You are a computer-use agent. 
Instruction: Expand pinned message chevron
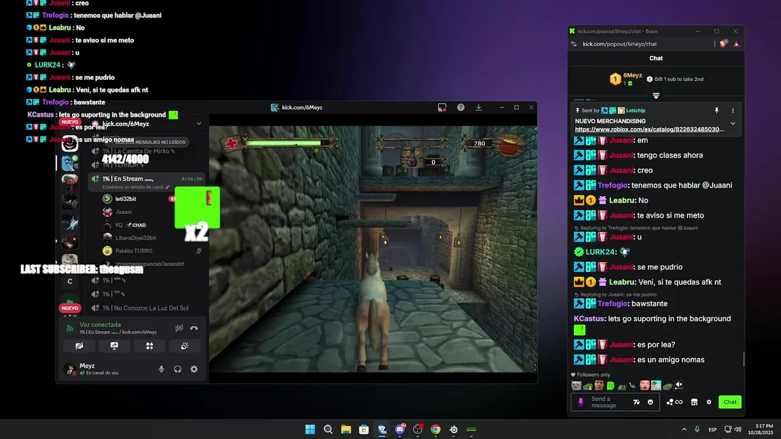click(x=733, y=124)
